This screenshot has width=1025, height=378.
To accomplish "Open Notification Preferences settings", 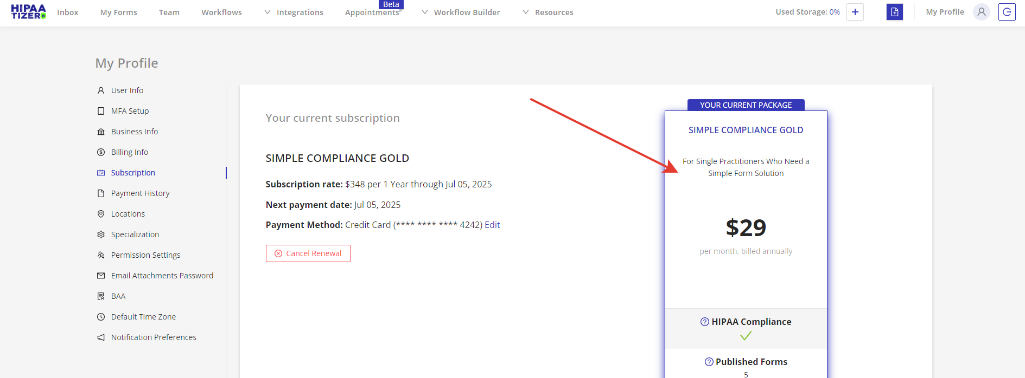I will click(x=154, y=337).
